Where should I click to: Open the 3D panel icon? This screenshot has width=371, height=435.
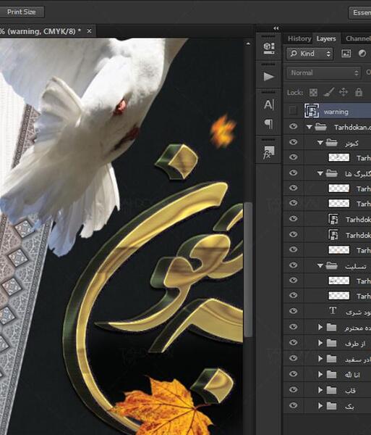tap(268, 48)
